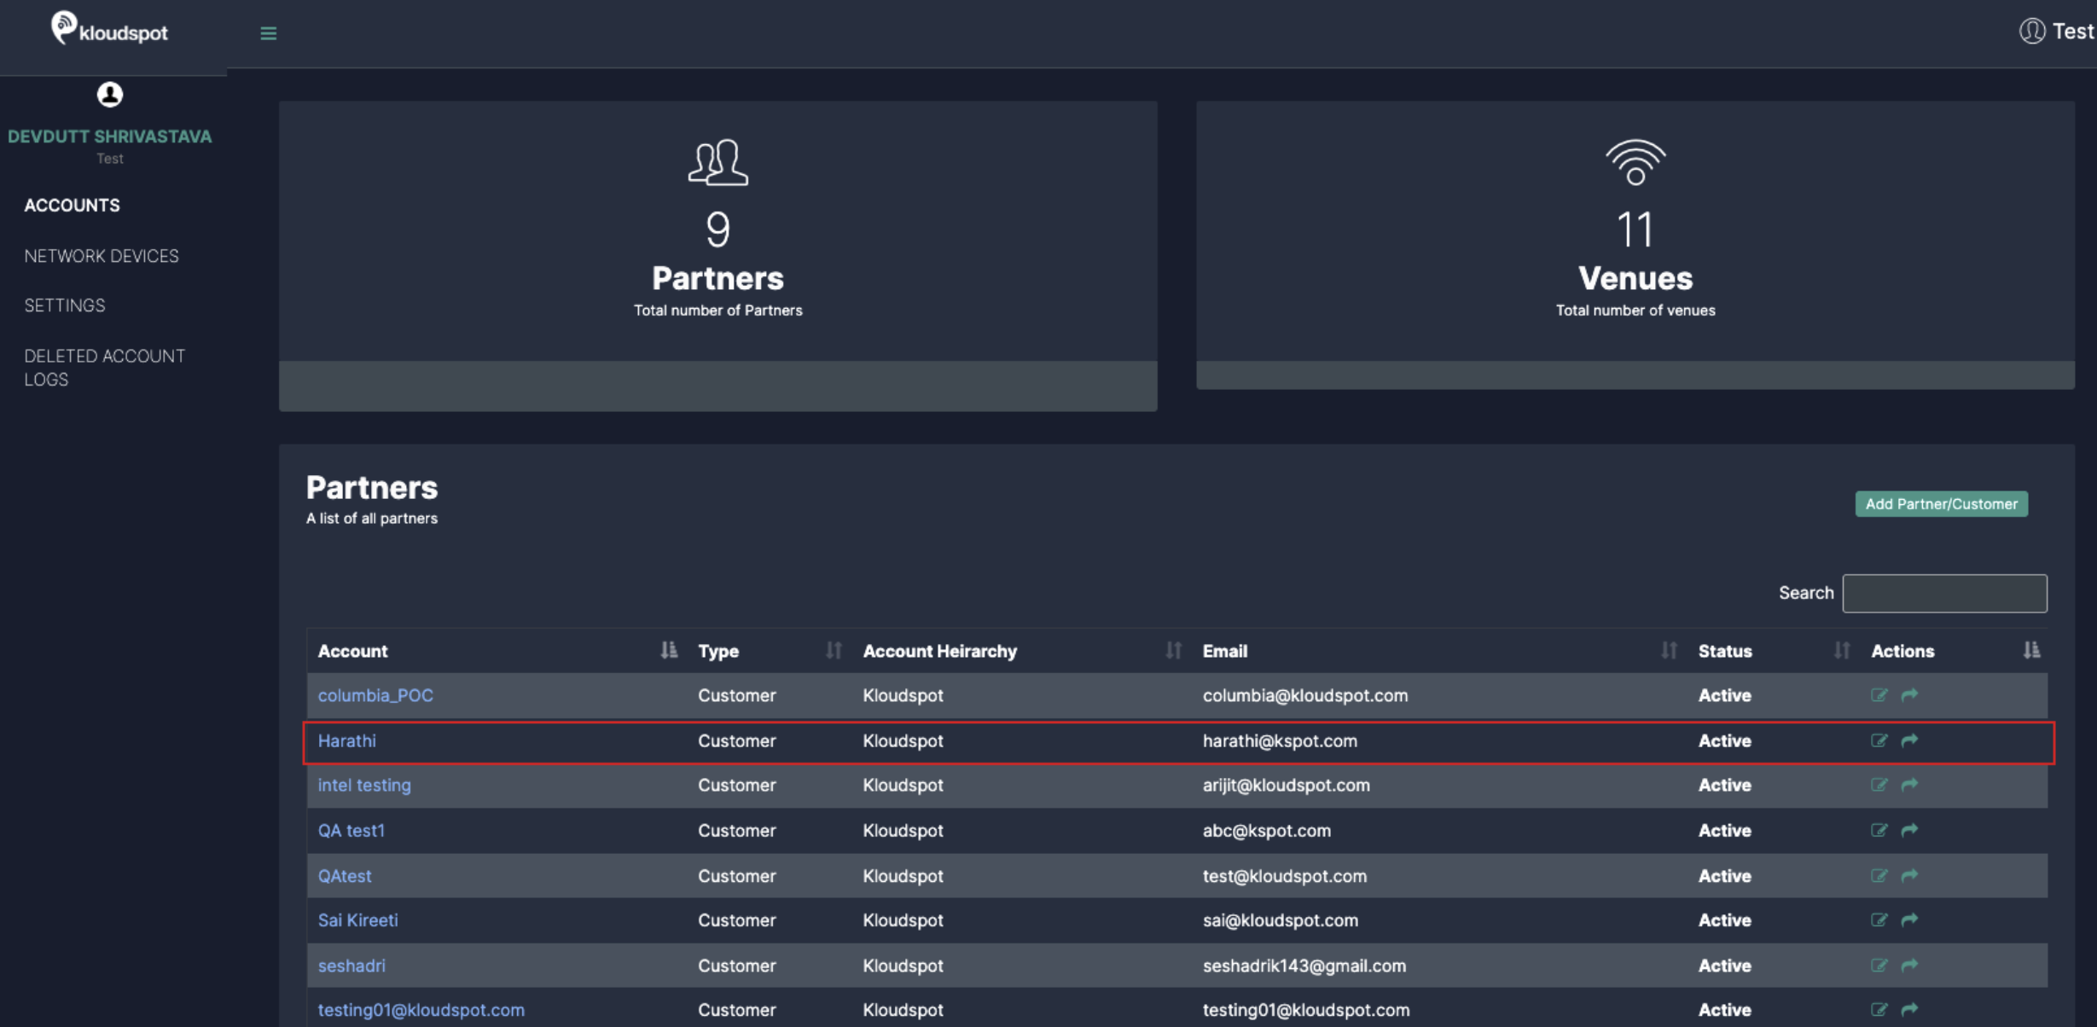The height and width of the screenshot is (1027, 2097).
Task: Open the Test user profile icon
Action: [x=2032, y=32]
